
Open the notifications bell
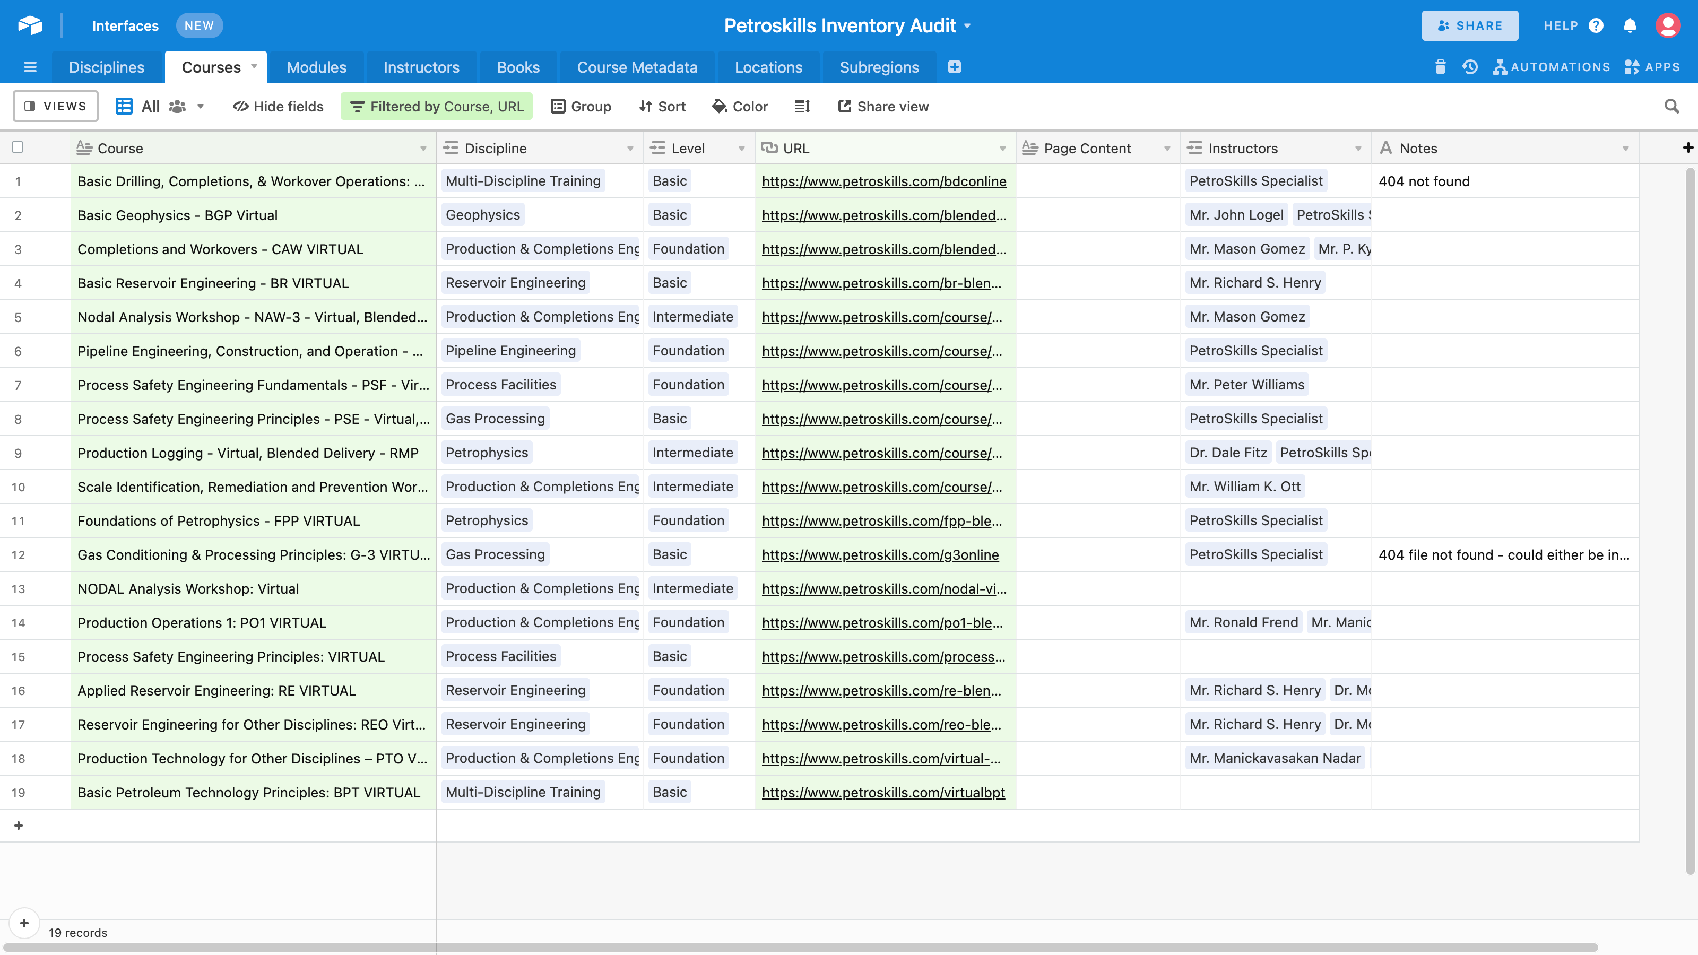click(x=1630, y=25)
